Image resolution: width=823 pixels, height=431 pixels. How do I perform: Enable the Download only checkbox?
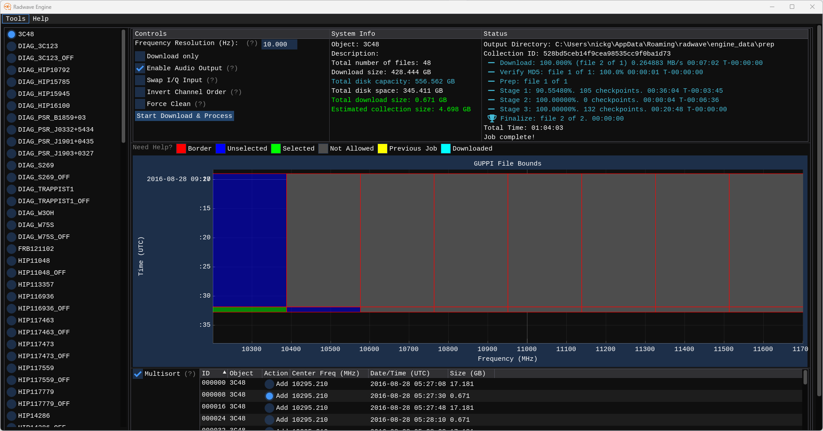[x=140, y=57]
